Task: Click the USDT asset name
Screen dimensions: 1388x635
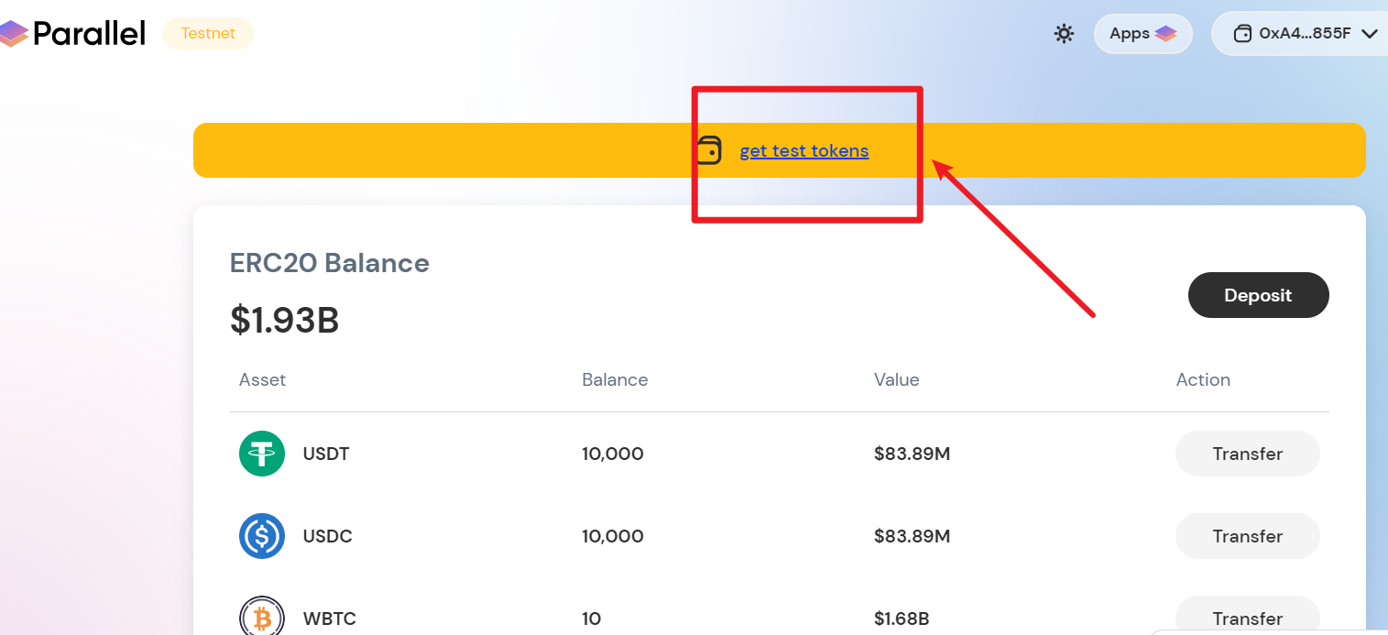Action: [326, 454]
